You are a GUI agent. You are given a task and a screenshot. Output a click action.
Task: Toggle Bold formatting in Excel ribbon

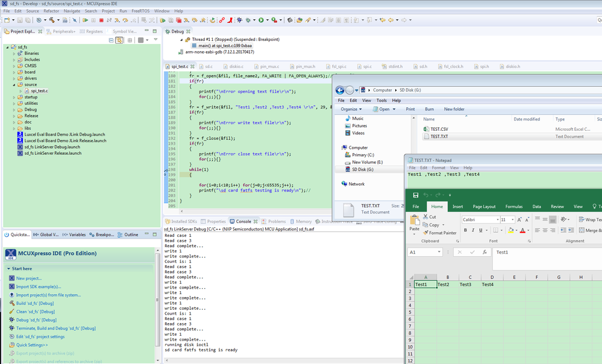point(465,230)
